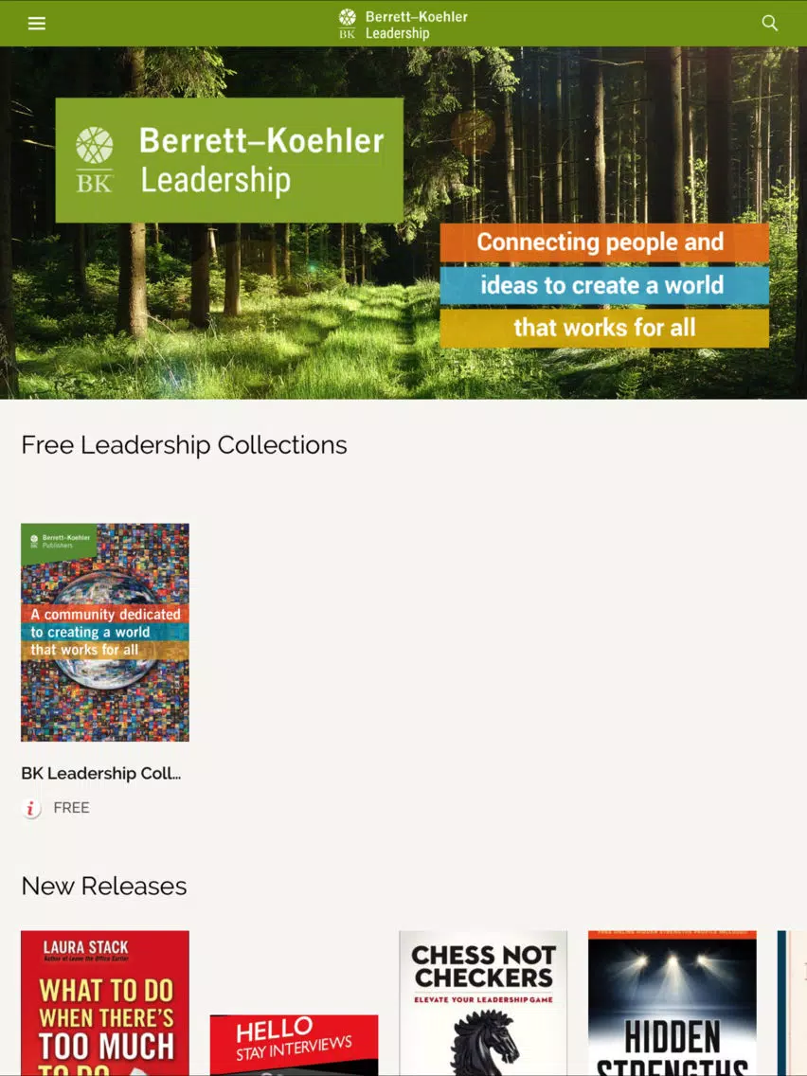This screenshot has width=807, height=1076.
Task: Tap the search magnifier icon
Action: (x=770, y=24)
